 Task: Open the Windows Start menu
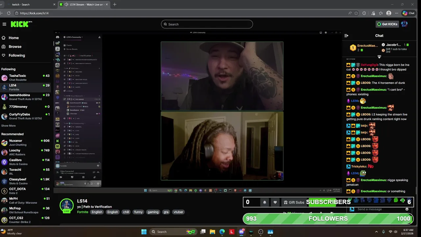tap(144, 232)
